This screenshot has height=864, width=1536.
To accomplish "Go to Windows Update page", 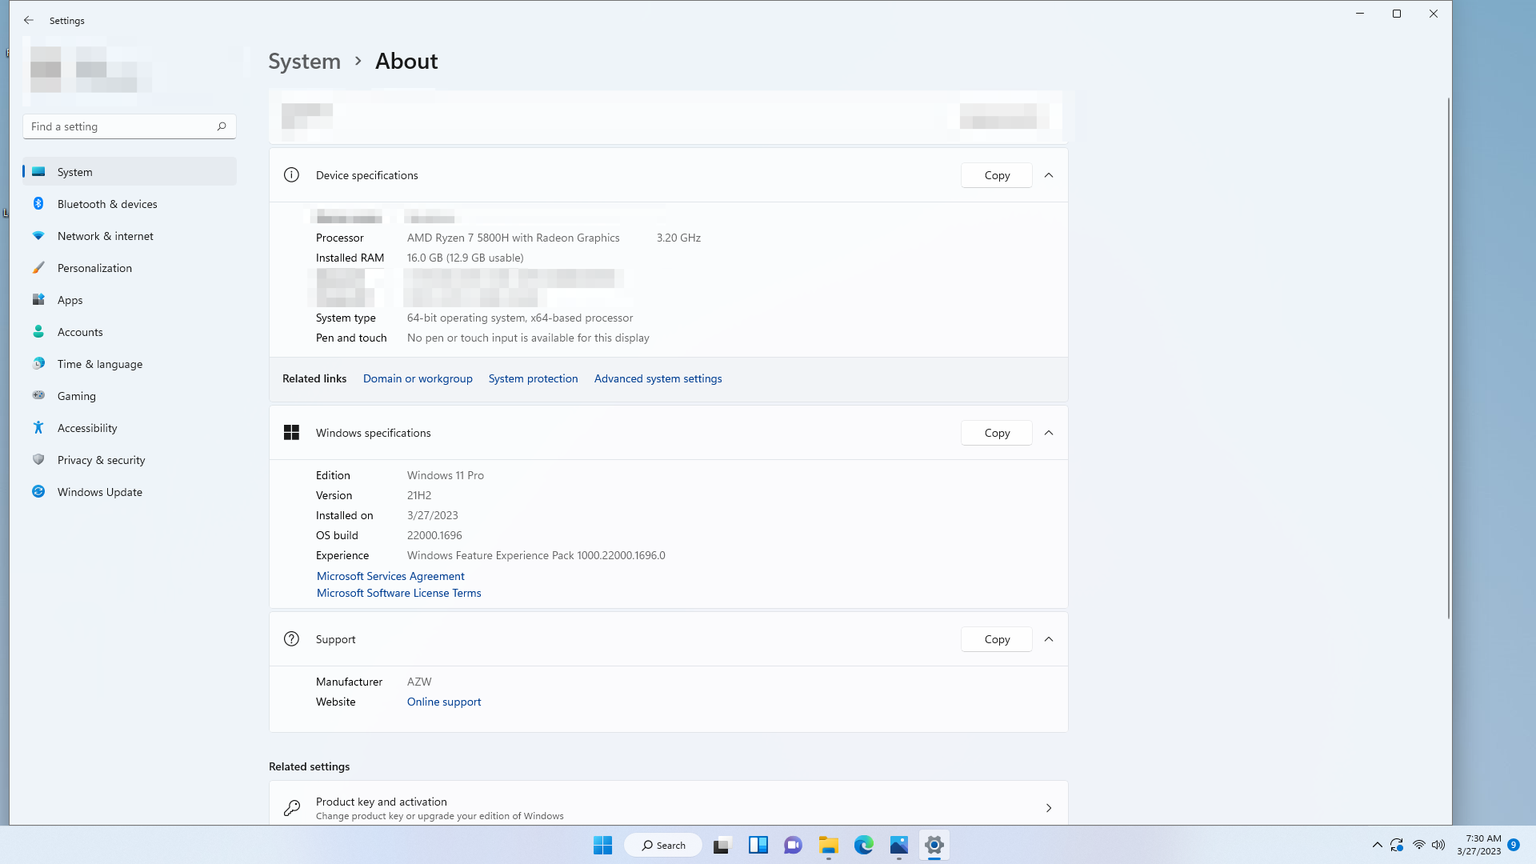I will point(130,492).
